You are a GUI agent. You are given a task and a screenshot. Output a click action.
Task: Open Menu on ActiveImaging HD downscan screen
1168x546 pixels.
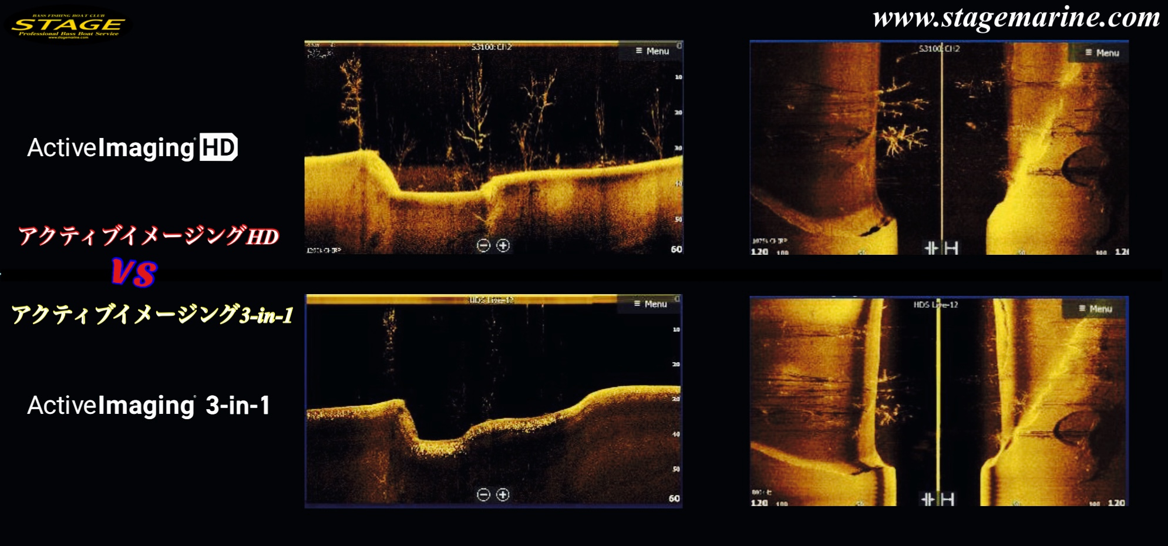[x=651, y=51]
